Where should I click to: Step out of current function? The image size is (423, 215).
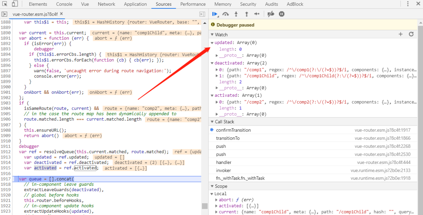tap(246, 14)
